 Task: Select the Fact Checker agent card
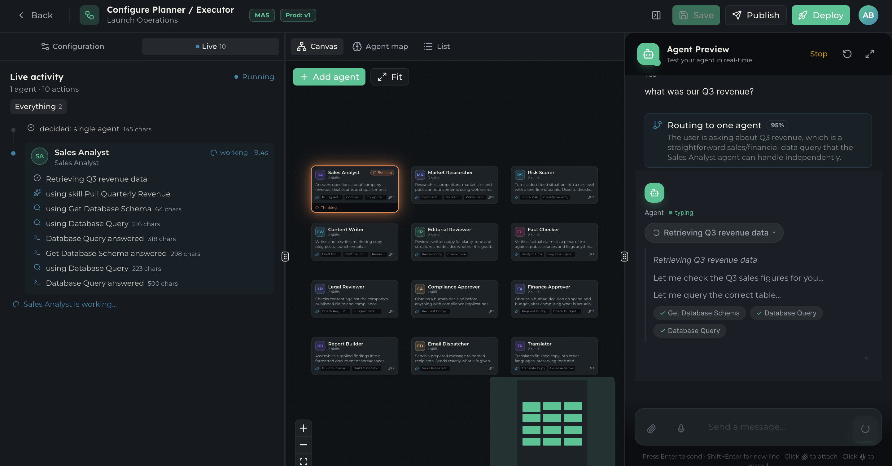[x=554, y=242]
